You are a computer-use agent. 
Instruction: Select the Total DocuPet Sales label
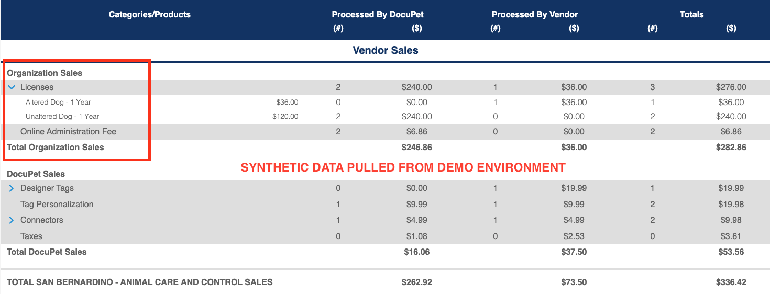[x=47, y=252]
